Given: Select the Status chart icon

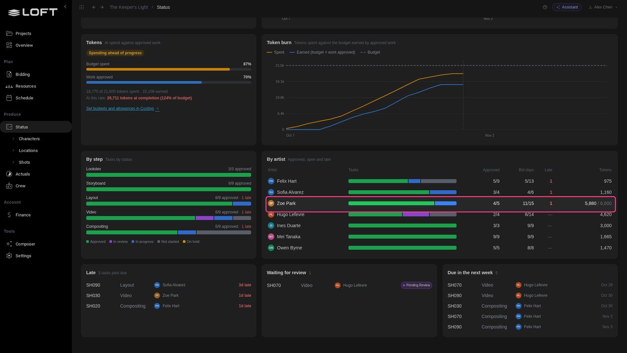Looking at the screenshot, I should click(x=9, y=127).
